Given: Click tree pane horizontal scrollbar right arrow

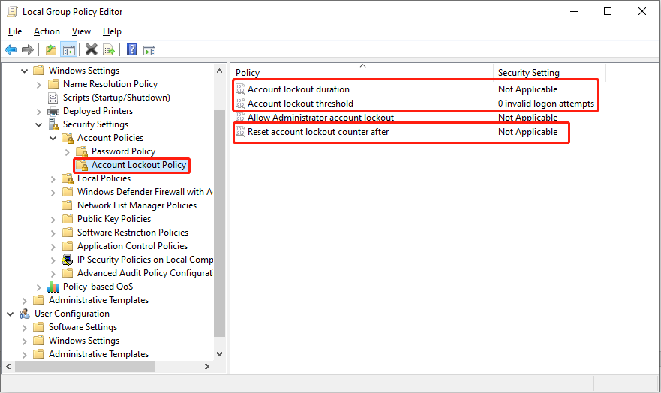Looking at the screenshot, I should (207, 367).
